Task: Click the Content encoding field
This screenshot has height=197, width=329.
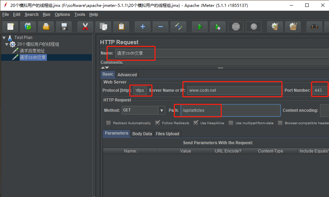Action: click(325, 110)
